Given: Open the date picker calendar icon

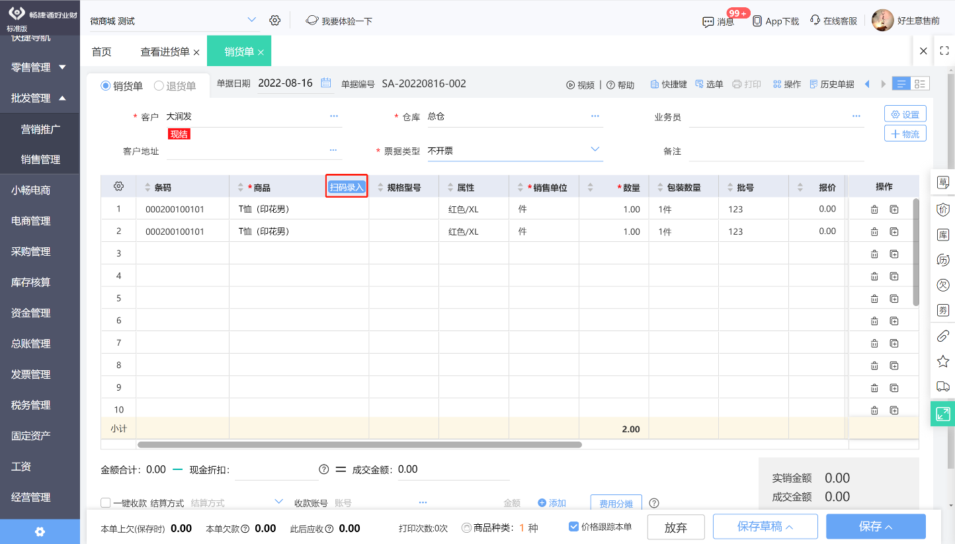Looking at the screenshot, I should pyautogui.click(x=326, y=83).
